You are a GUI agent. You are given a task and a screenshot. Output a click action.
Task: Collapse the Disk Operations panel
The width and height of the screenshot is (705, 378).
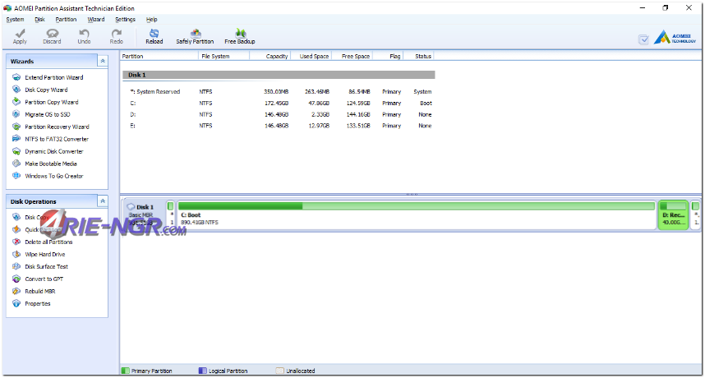(103, 201)
